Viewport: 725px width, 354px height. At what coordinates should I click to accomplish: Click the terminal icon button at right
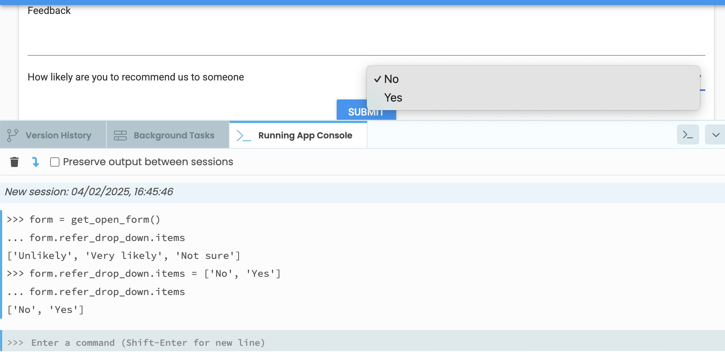[688, 135]
